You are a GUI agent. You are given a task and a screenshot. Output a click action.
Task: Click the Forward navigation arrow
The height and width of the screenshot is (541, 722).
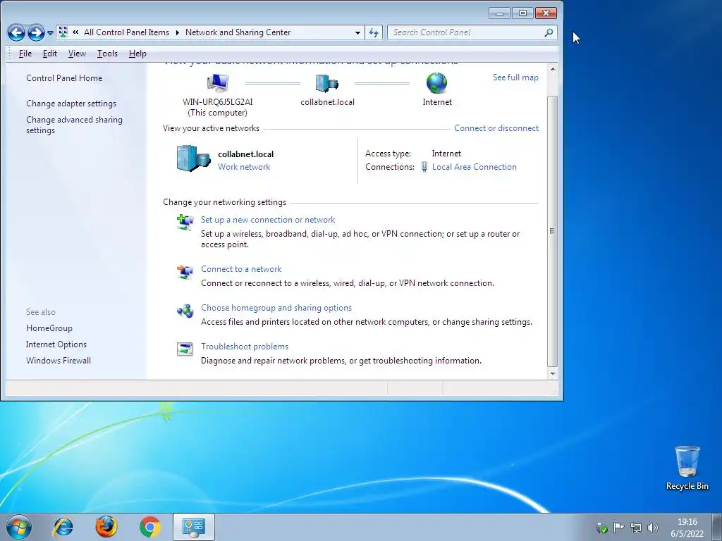pos(36,32)
